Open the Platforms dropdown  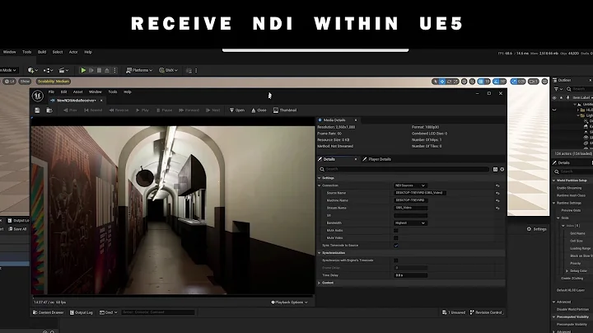pos(139,70)
